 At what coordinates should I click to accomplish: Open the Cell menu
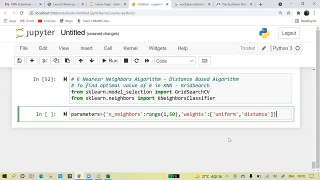click(108, 48)
